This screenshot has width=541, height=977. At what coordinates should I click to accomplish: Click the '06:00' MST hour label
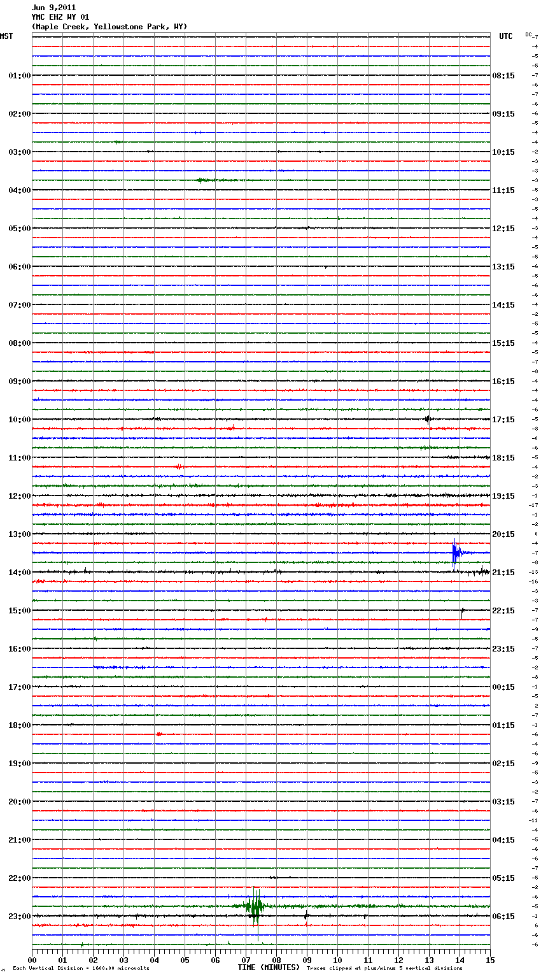[20, 267]
